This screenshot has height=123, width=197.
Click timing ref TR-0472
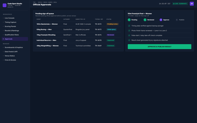(x=98, y=24)
